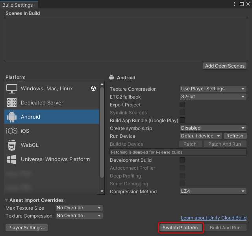
Task: Click the Unity logo beside Windows, Mac, Linux
Action: click(93, 88)
